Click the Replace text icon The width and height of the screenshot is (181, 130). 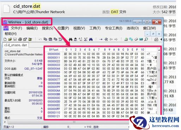click(x=80, y=39)
